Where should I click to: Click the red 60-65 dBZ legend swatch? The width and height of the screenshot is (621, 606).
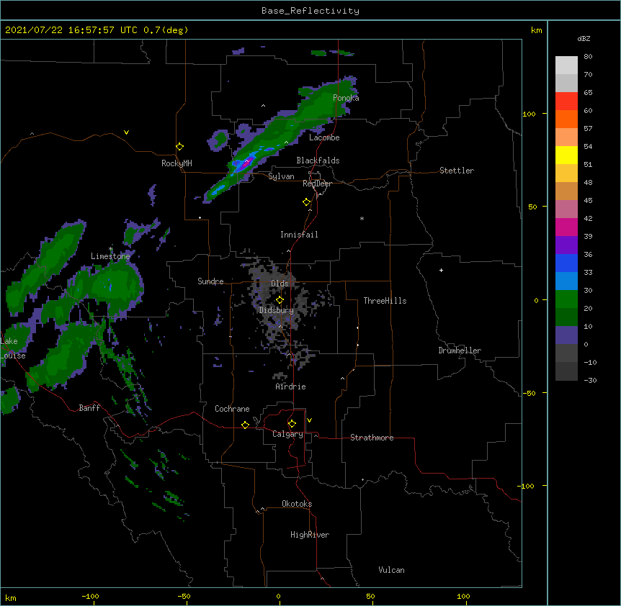(566, 101)
